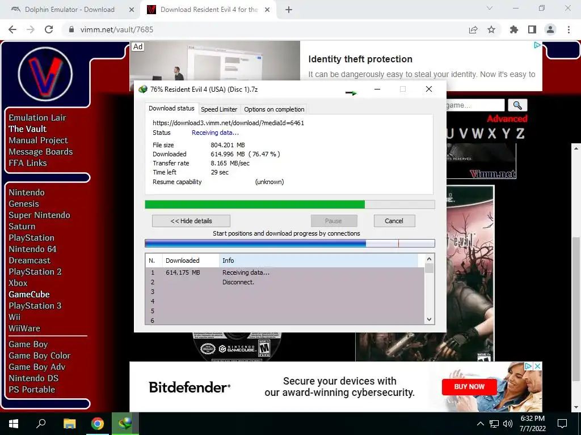Open a new Chrome tab
581x435 pixels.
pos(289,10)
